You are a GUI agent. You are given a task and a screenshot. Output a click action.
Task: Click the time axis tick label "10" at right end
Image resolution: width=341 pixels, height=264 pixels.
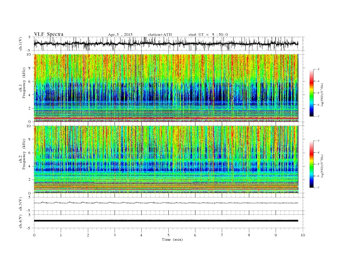(x=303, y=235)
